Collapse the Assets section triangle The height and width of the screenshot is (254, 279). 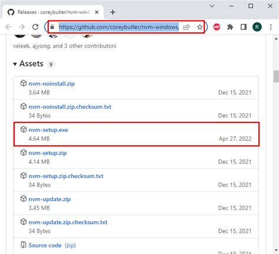(x=15, y=64)
